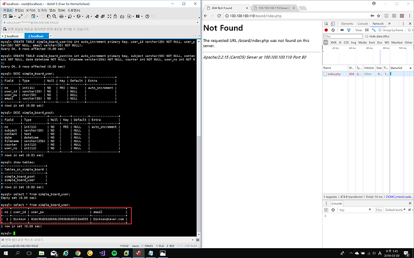
Task: Open the 편집(E) menu in Xshell
Action: [x=19, y=10]
